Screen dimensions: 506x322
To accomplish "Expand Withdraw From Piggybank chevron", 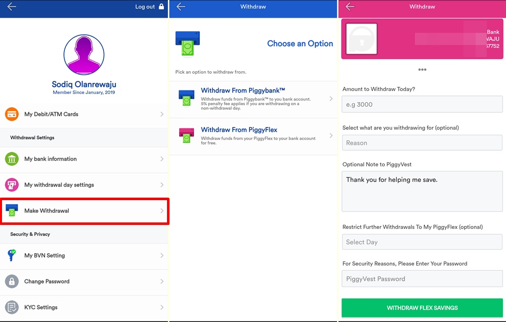I will click(331, 99).
